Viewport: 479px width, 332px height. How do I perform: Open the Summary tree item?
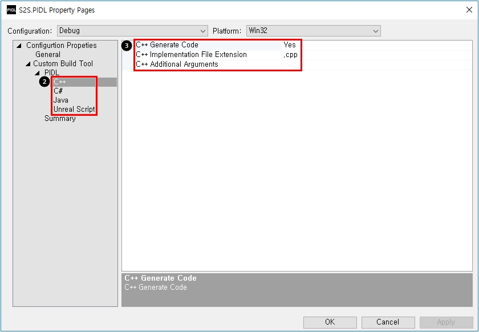pyautogui.click(x=60, y=119)
